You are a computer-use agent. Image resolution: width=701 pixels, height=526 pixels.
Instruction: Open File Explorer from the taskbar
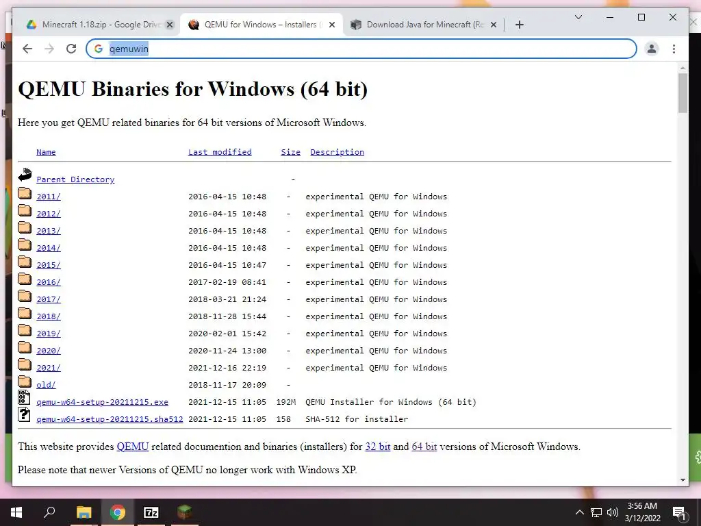point(84,512)
